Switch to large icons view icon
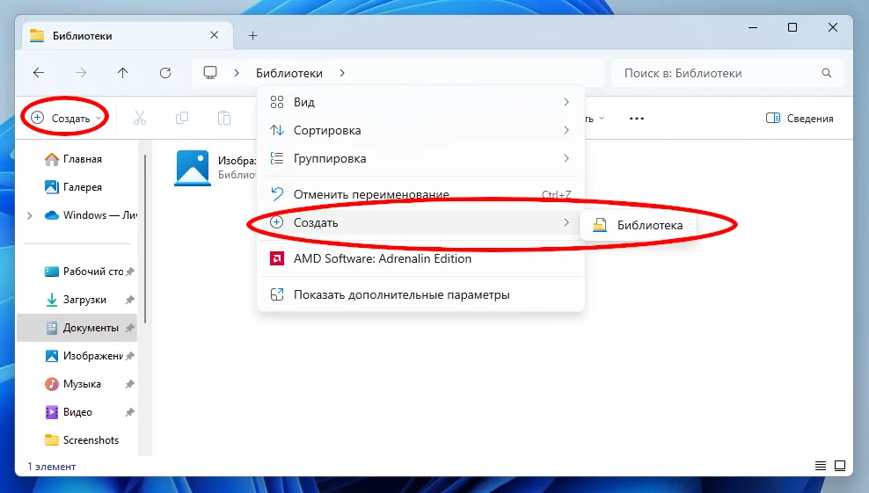Screen dimensions: 869x493 840,465
